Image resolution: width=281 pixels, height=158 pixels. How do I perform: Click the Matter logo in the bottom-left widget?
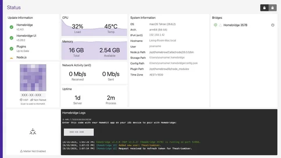(33, 132)
